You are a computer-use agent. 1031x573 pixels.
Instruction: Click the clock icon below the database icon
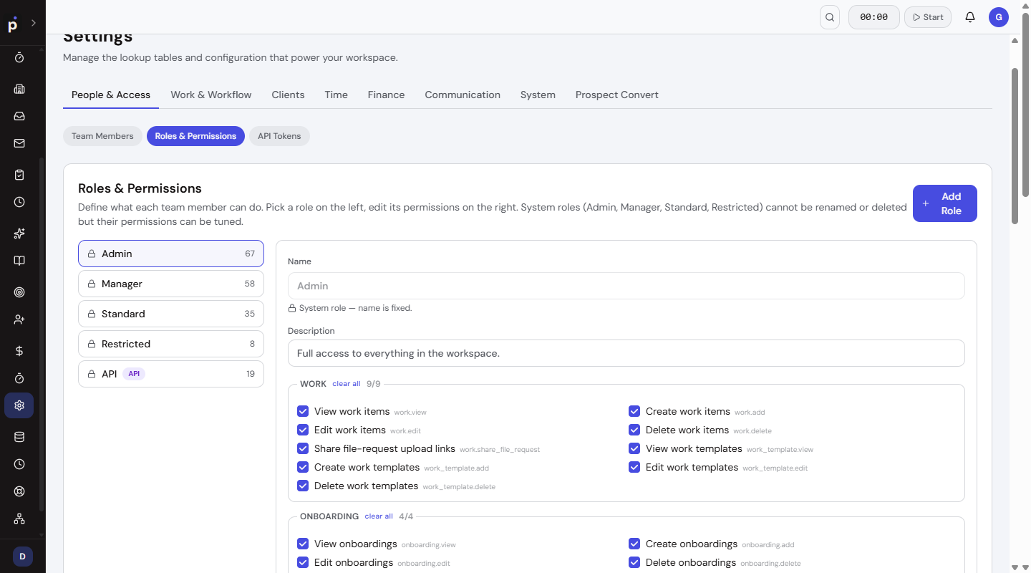(19, 464)
